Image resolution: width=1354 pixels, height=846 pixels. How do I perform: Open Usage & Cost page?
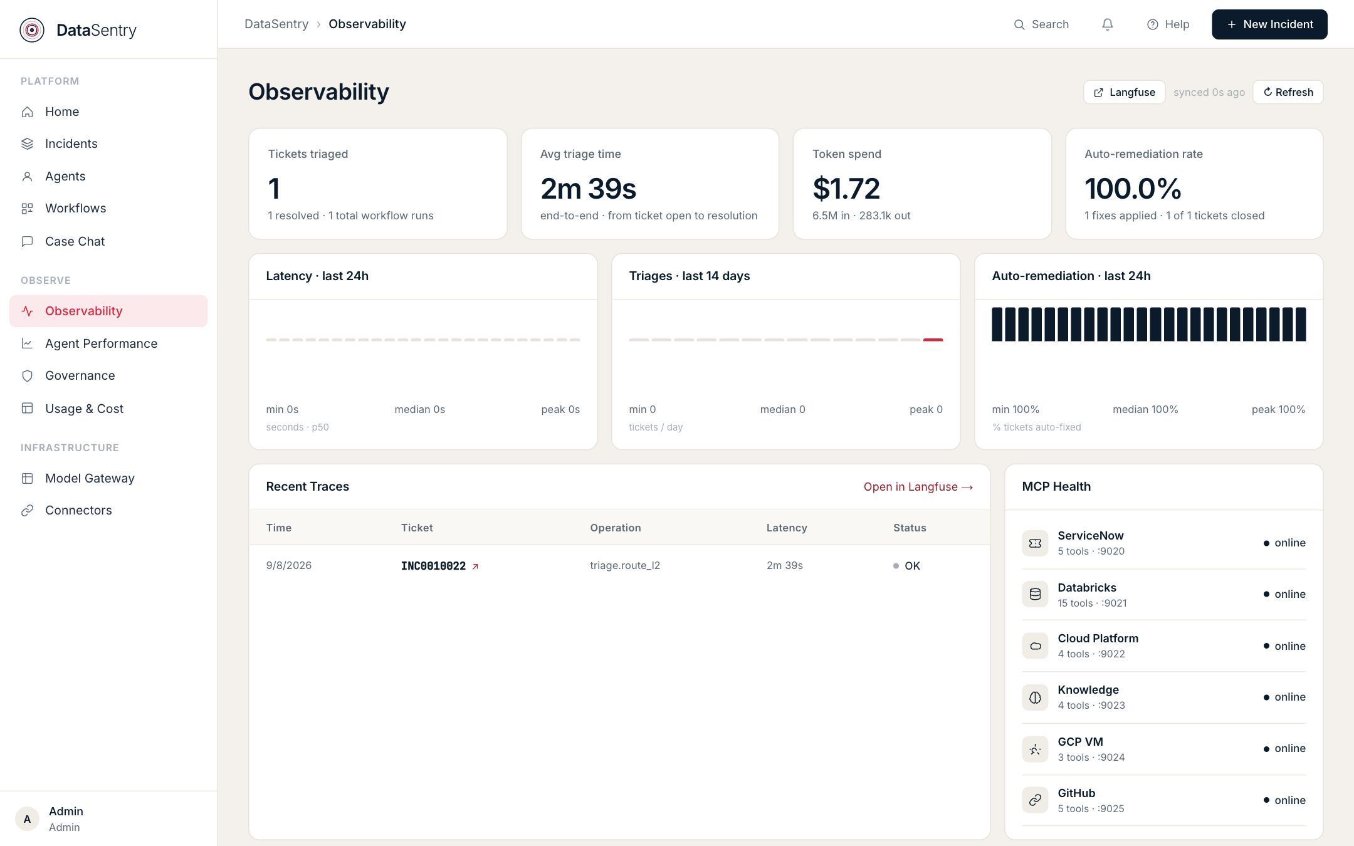(108, 409)
